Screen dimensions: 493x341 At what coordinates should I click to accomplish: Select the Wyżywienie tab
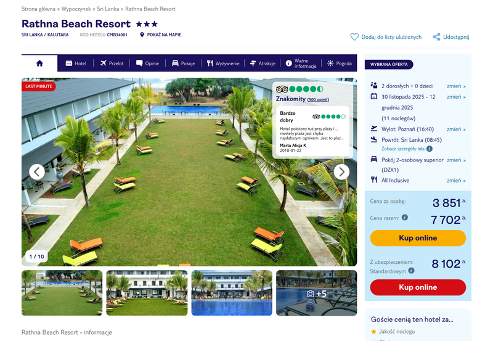tap(223, 64)
